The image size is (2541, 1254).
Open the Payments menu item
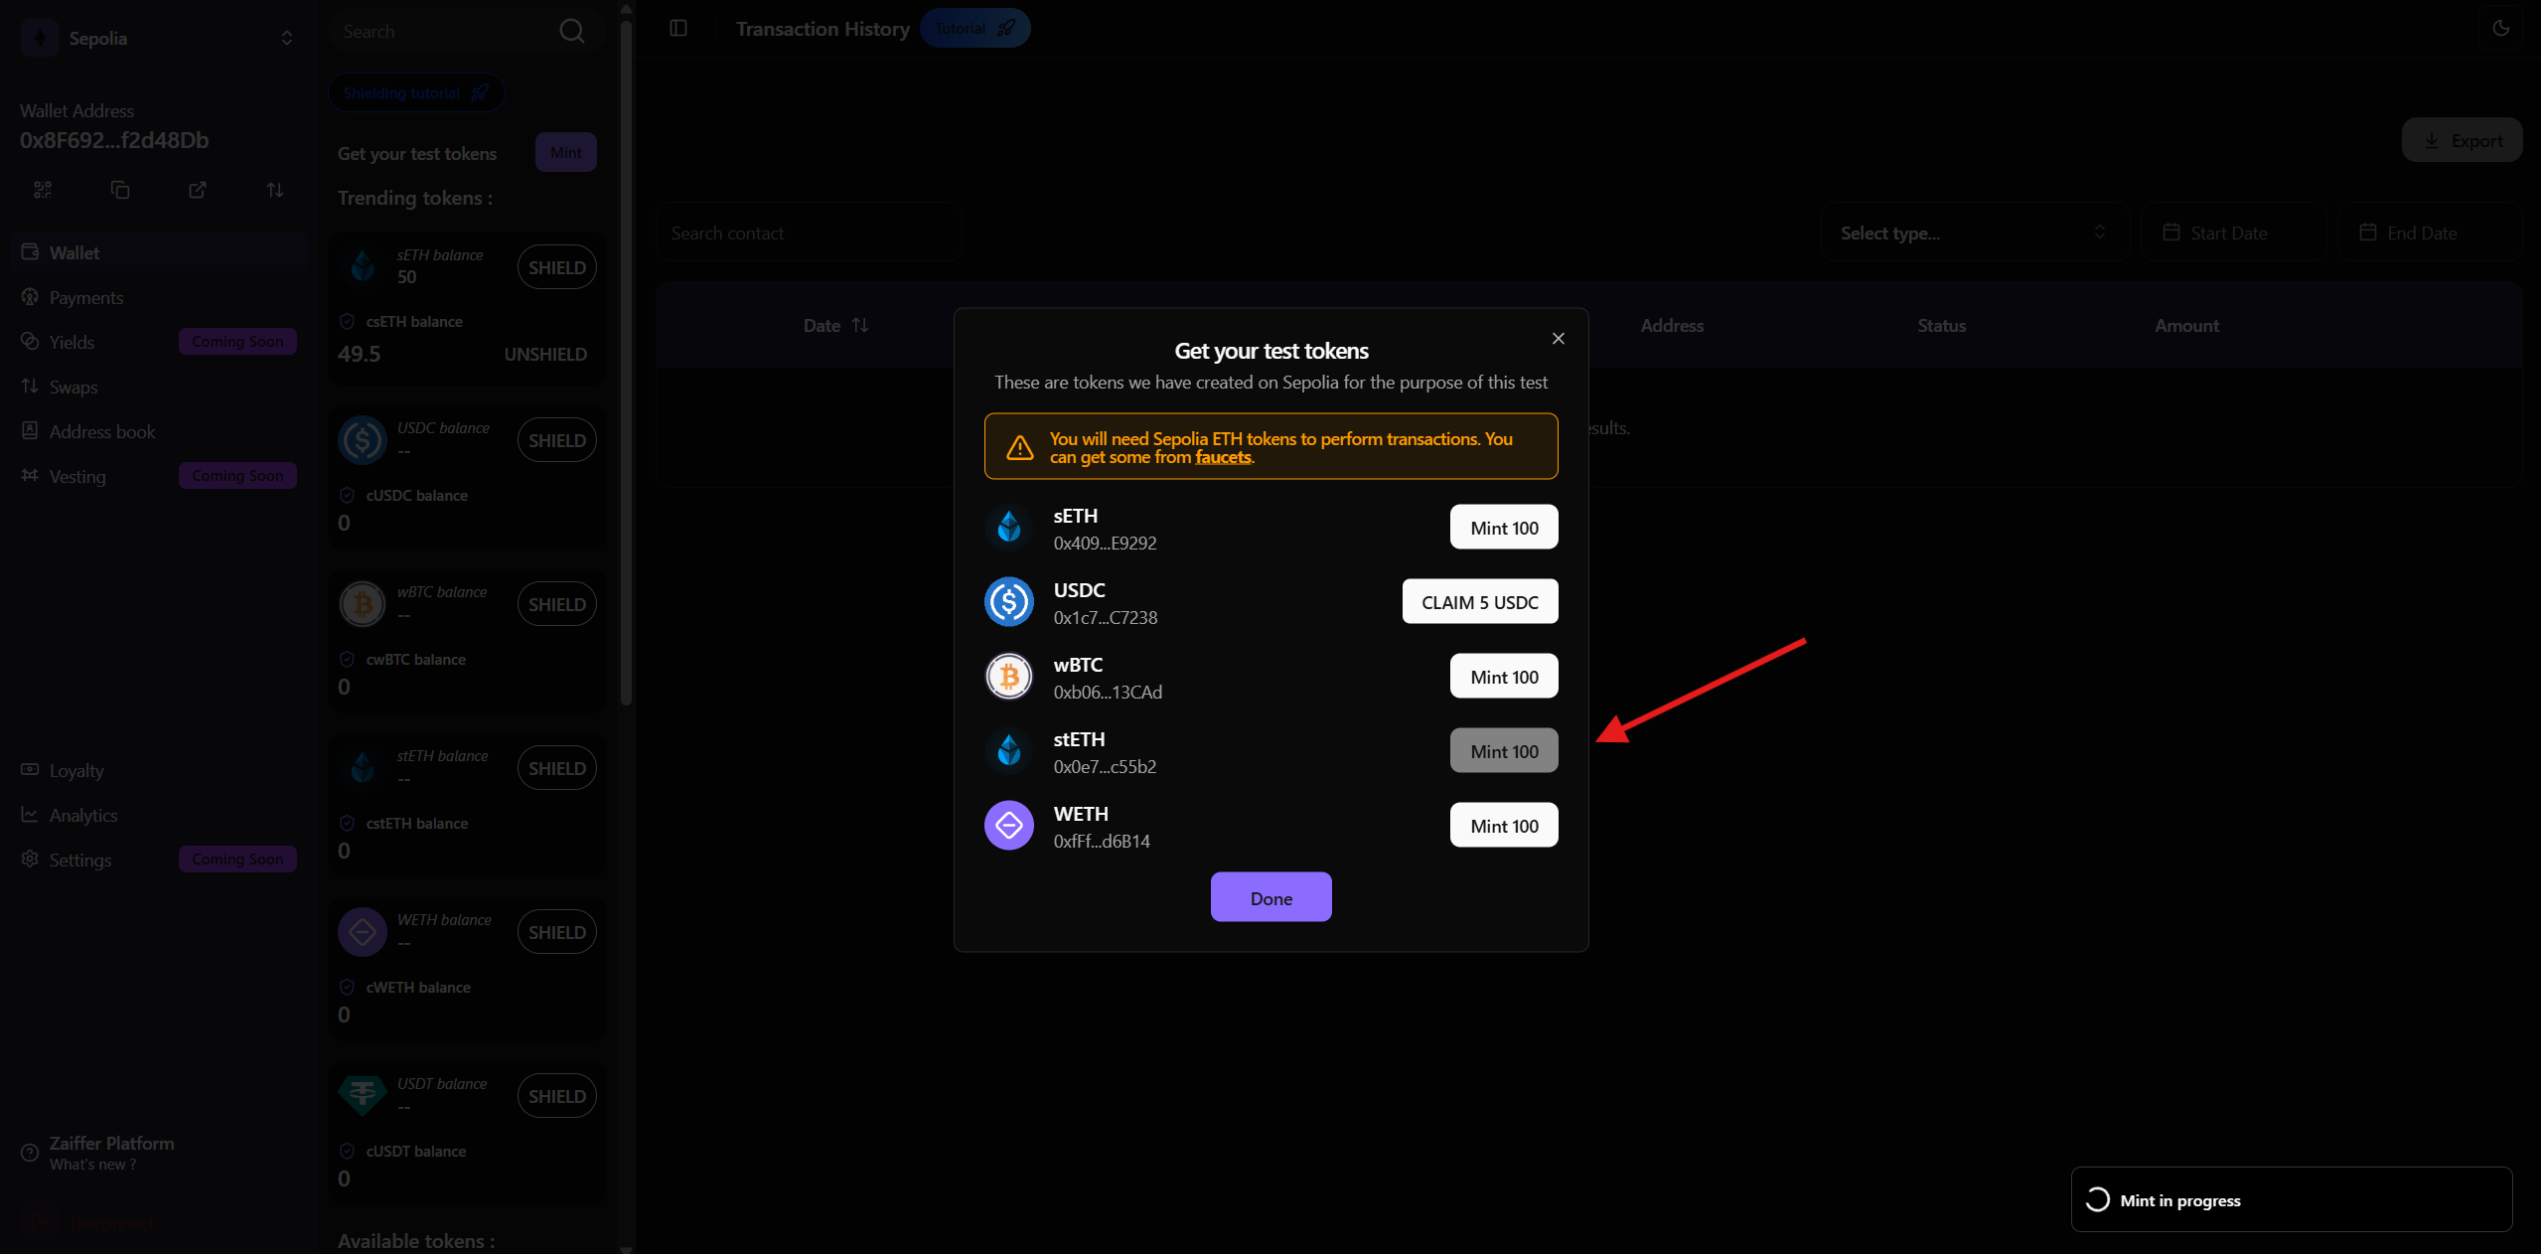tap(86, 298)
